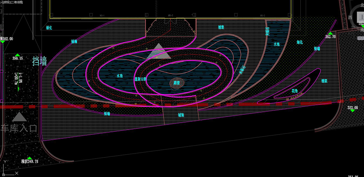This screenshot has height=177, width=364.
Task: Select the MQ-2 label on the building edge
Action: 263,16
